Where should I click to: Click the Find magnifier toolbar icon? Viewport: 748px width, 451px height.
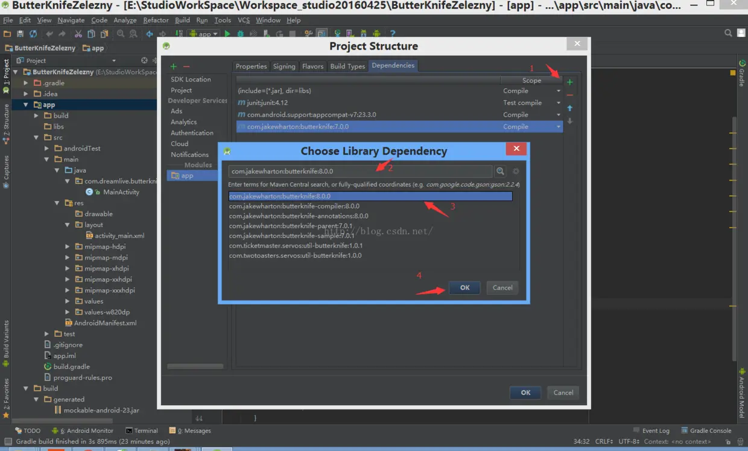[x=121, y=34]
